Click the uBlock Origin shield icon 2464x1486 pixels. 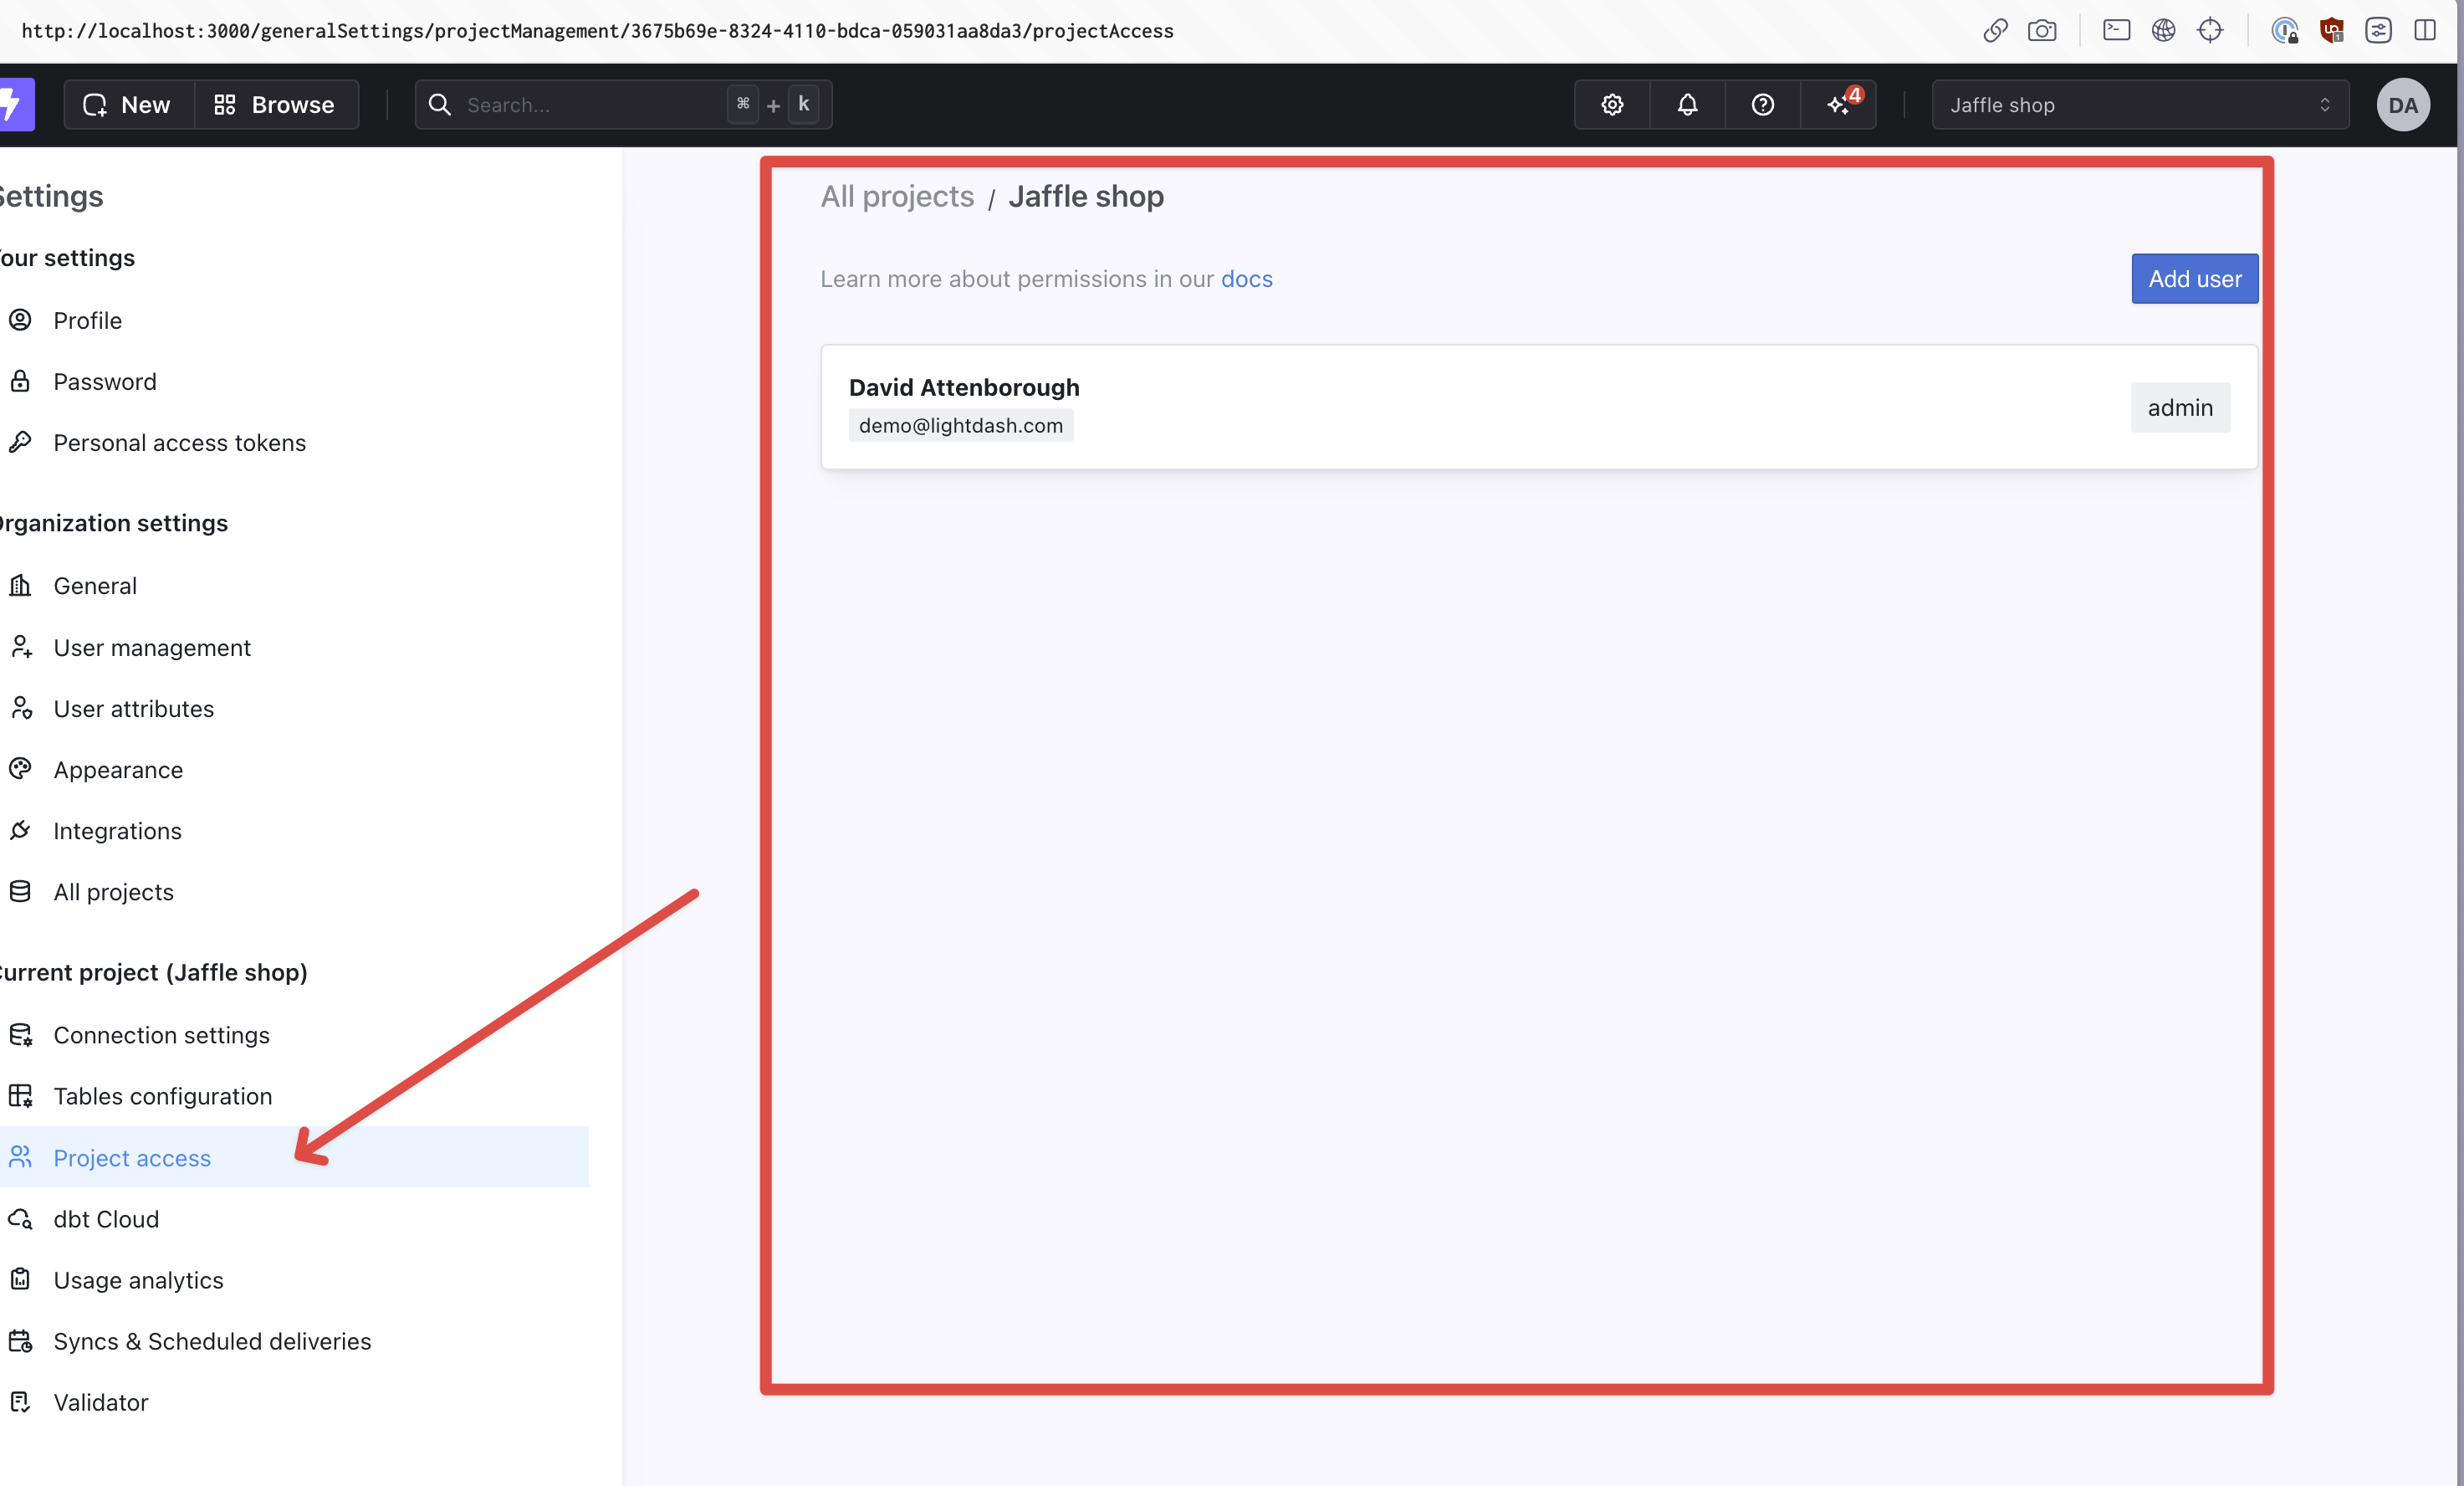point(2332,30)
